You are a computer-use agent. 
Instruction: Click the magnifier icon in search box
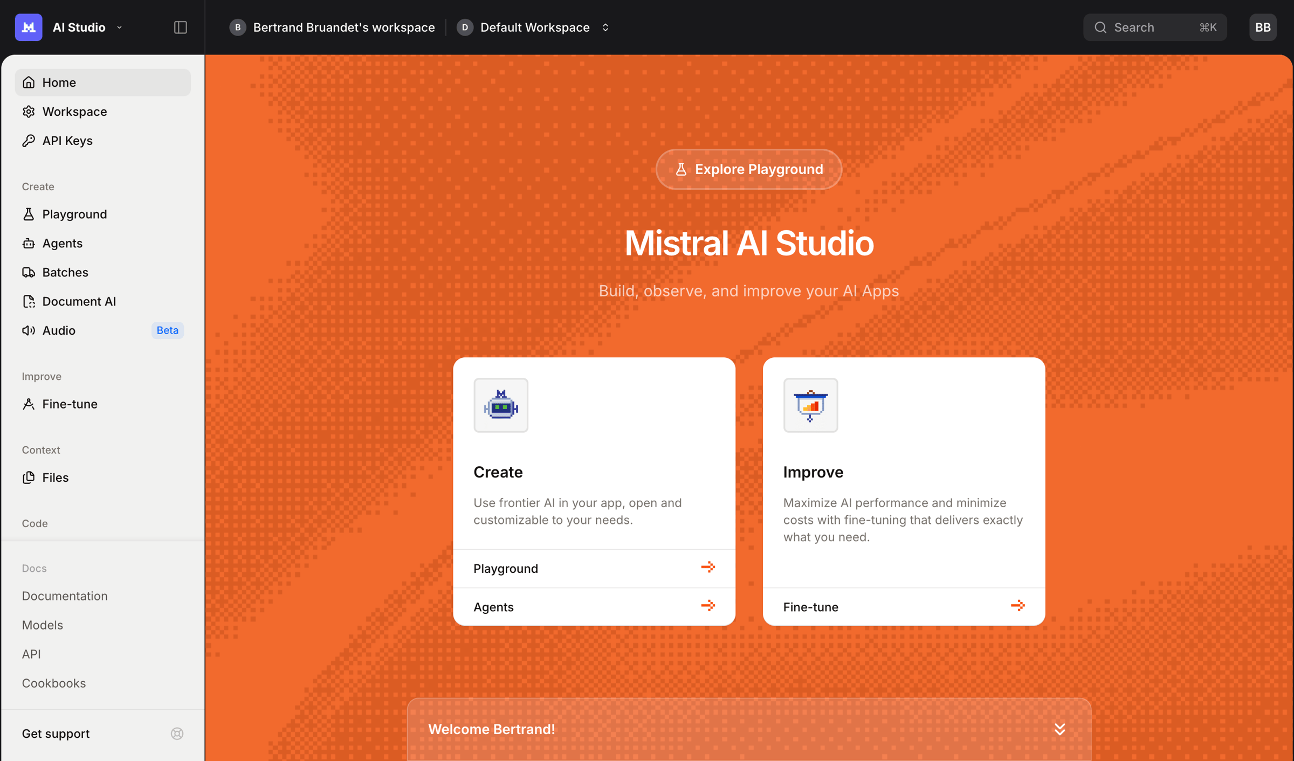point(1100,27)
